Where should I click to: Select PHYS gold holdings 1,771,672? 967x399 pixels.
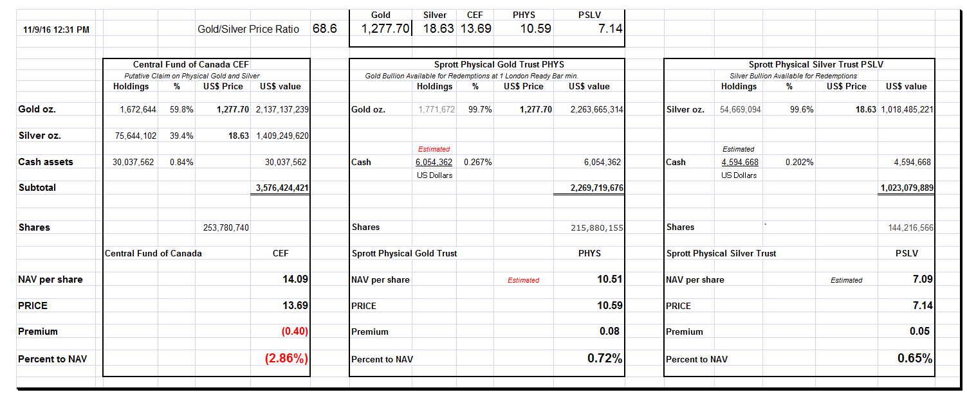pos(437,110)
